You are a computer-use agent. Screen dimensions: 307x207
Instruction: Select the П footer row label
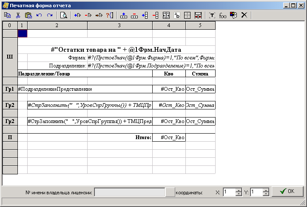point(10,137)
